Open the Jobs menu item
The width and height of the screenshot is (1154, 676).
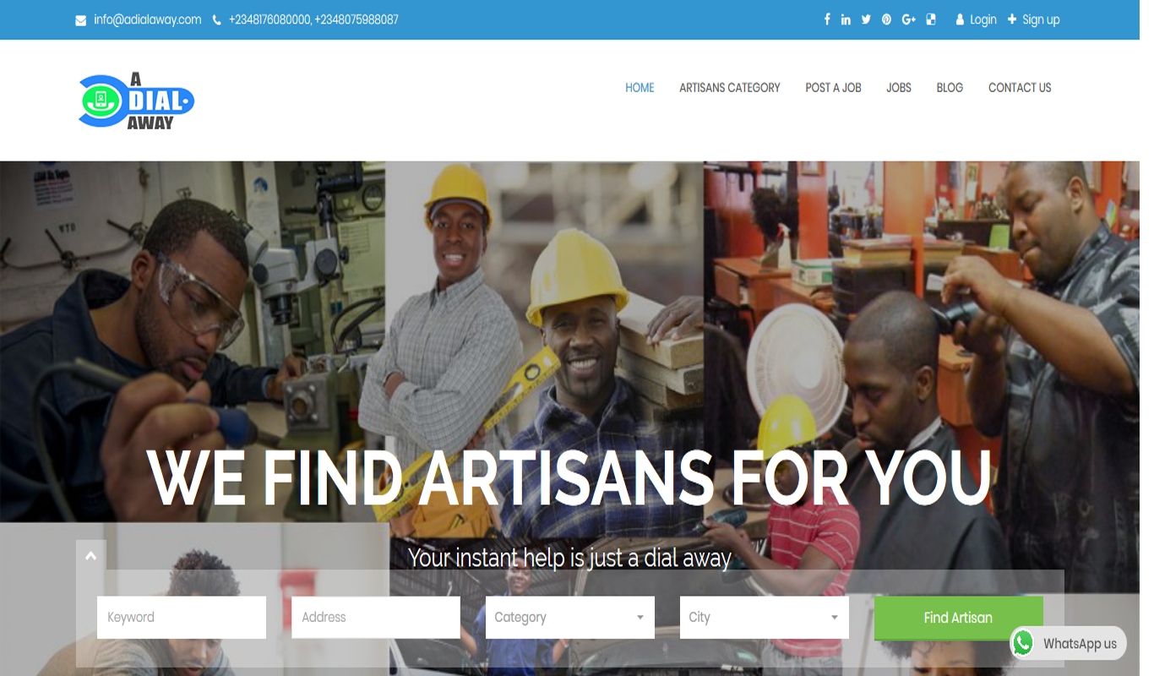point(899,88)
